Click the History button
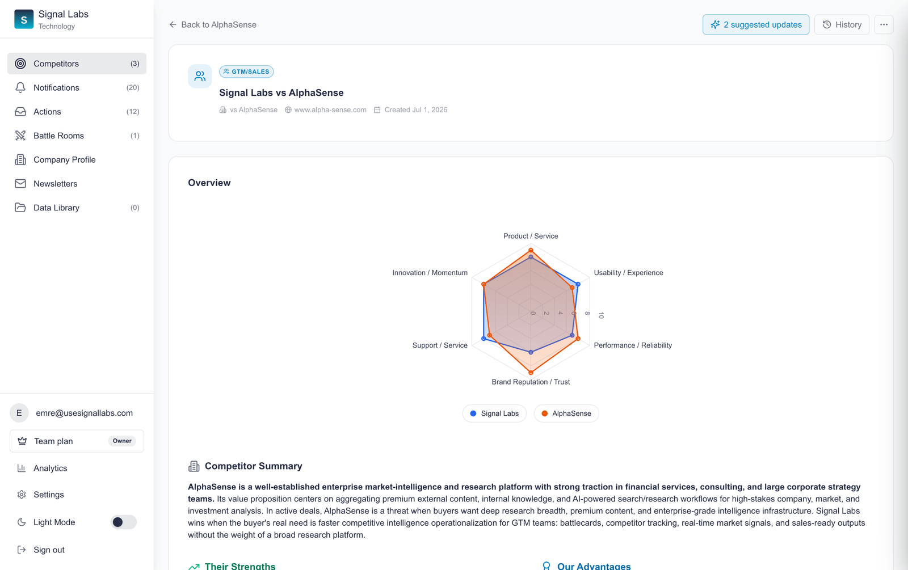Viewport: 908px width, 570px height. click(842, 24)
